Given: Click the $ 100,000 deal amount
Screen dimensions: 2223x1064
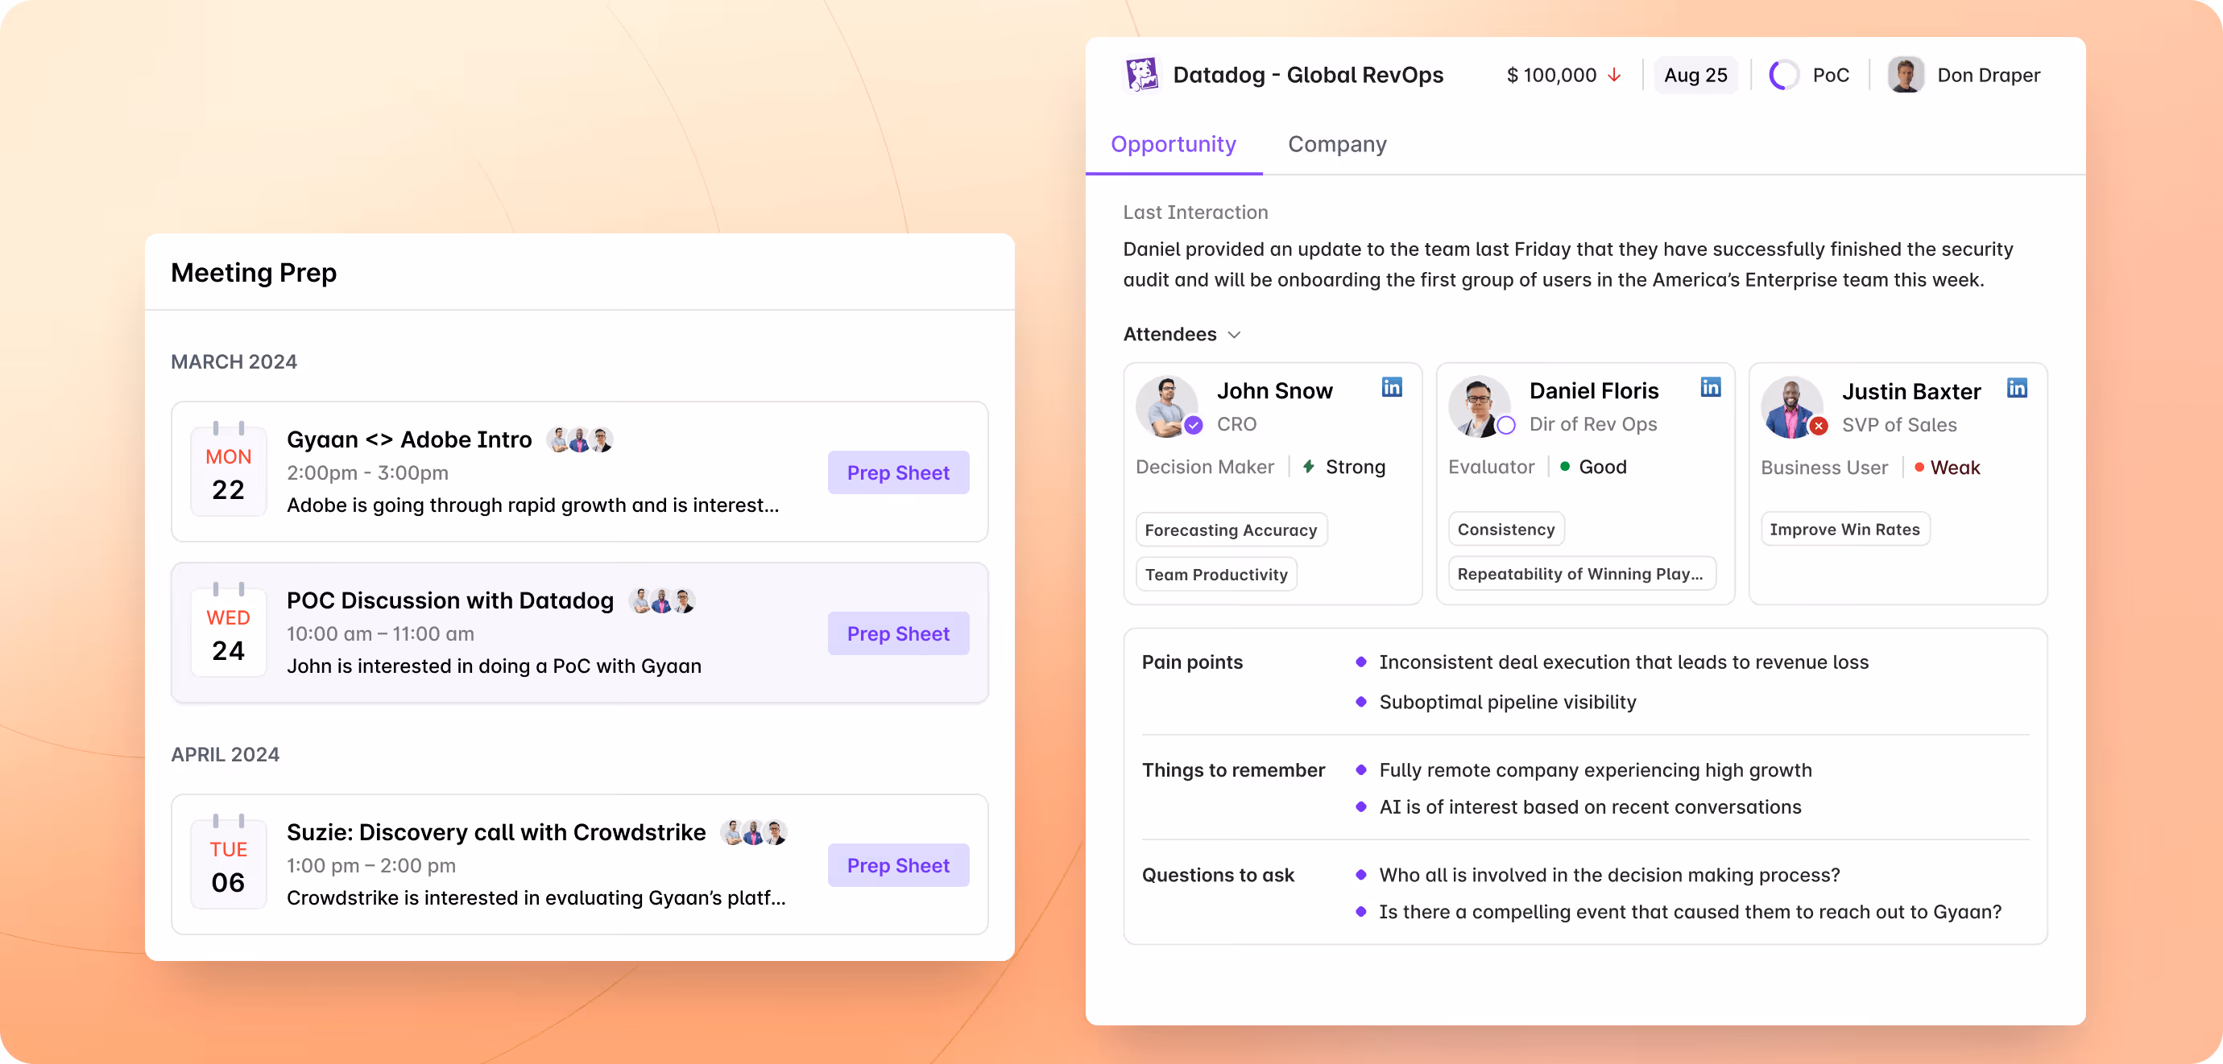Looking at the screenshot, I should click(x=1550, y=76).
